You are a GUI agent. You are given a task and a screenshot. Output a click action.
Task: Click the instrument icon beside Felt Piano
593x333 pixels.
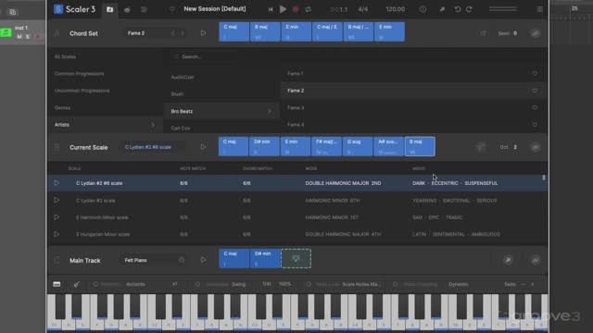point(182,260)
